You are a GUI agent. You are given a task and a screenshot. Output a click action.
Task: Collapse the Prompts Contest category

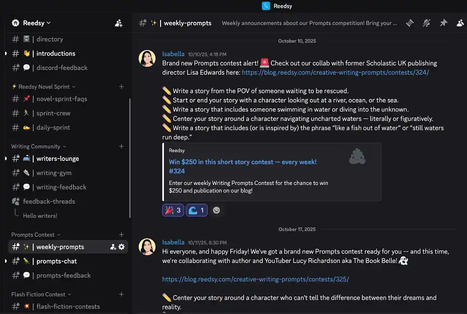[x=36, y=235]
